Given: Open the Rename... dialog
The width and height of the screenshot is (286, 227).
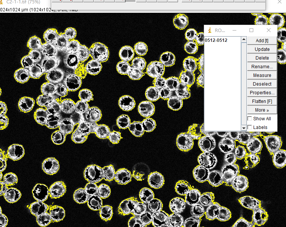Looking at the screenshot, I should (x=262, y=67).
